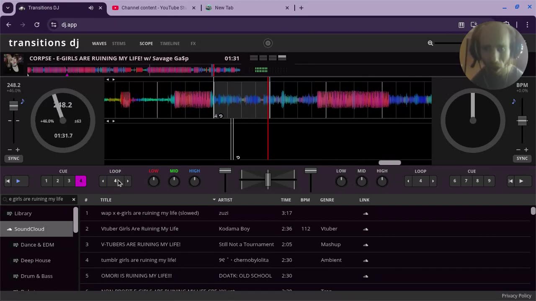Trigger active cue point 4
Viewport: 536px width, 301px height.
pyautogui.click(x=80, y=181)
